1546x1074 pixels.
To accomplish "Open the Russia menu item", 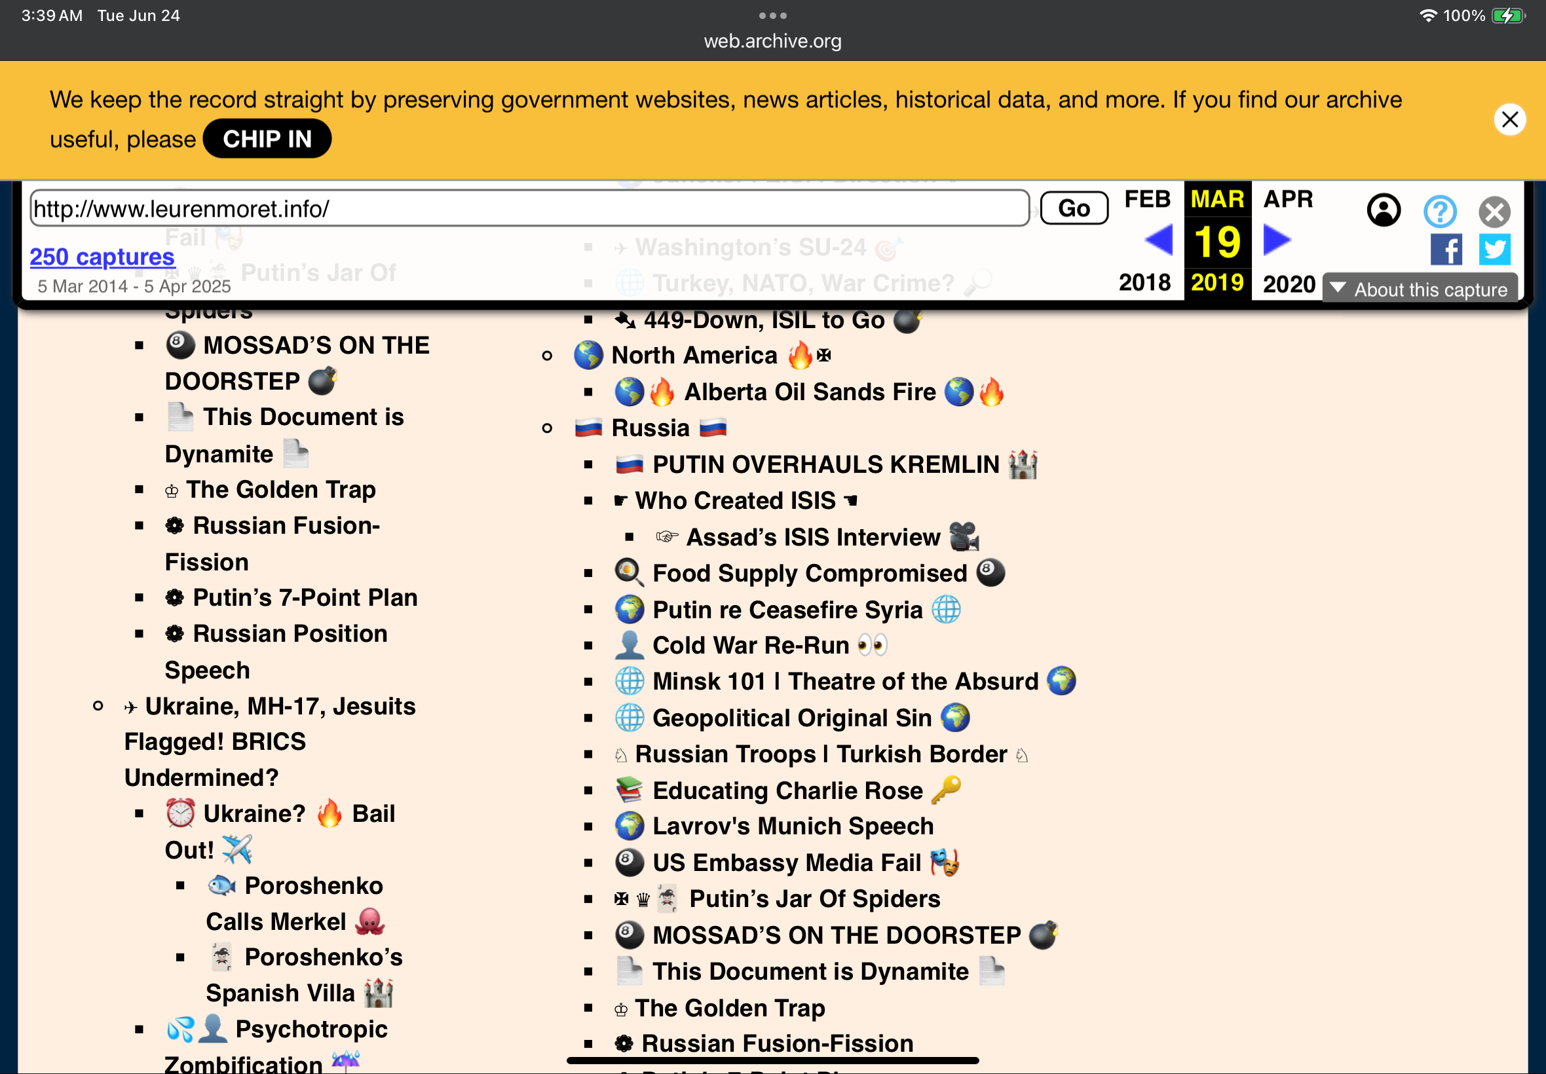I will point(650,428).
